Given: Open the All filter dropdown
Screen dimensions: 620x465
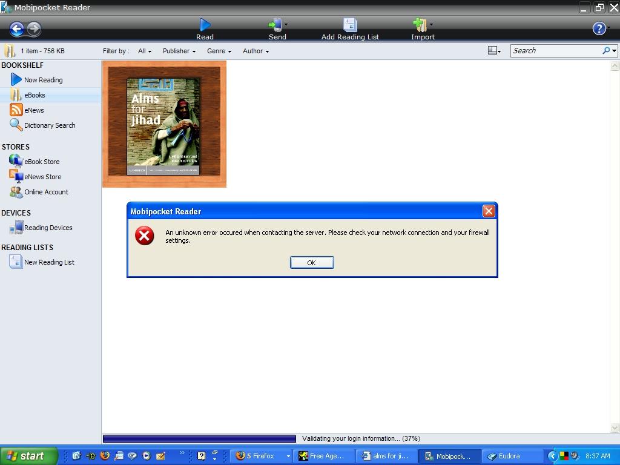Looking at the screenshot, I should pyautogui.click(x=145, y=51).
